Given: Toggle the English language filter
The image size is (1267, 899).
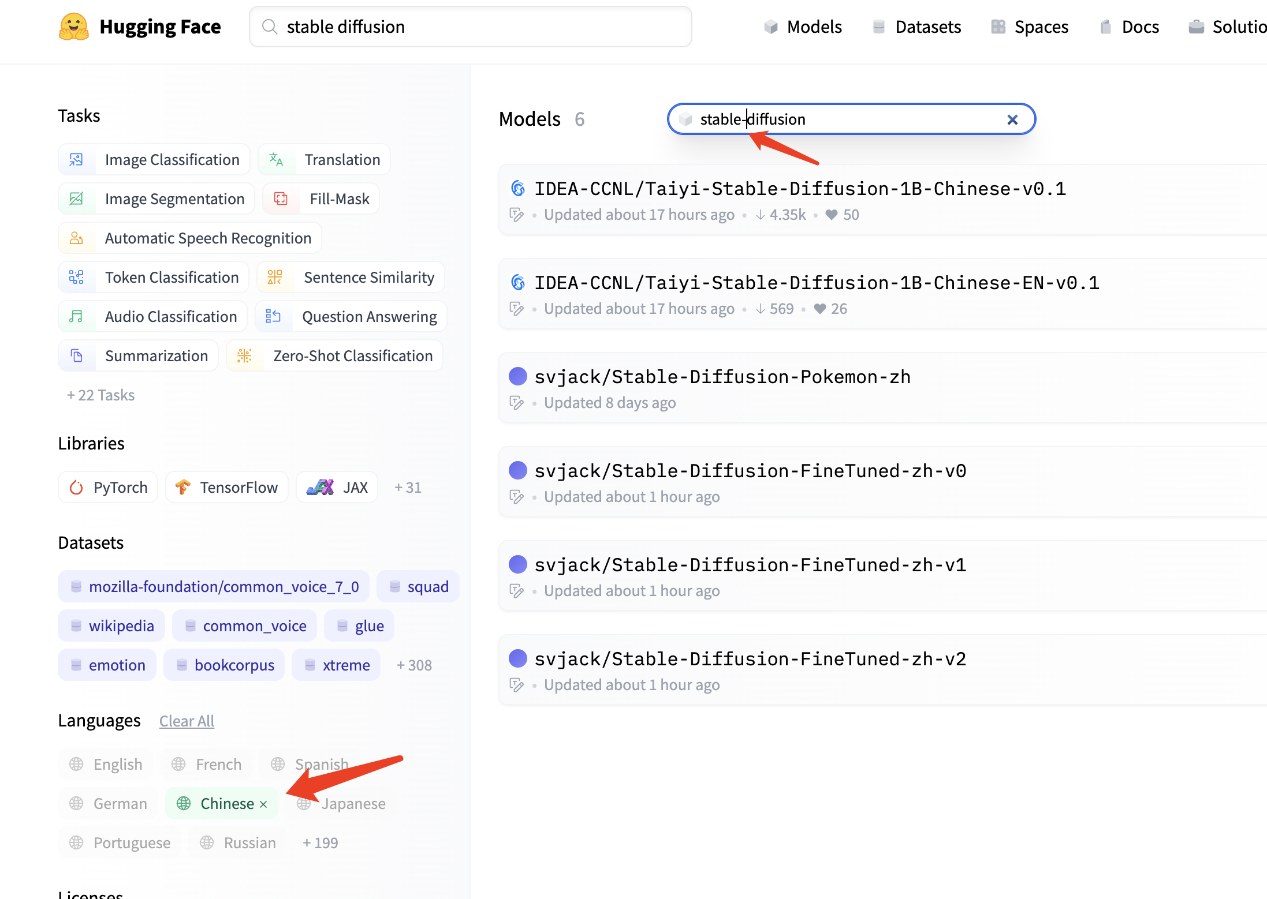Looking at the screenshot, I should pos(106,764).
